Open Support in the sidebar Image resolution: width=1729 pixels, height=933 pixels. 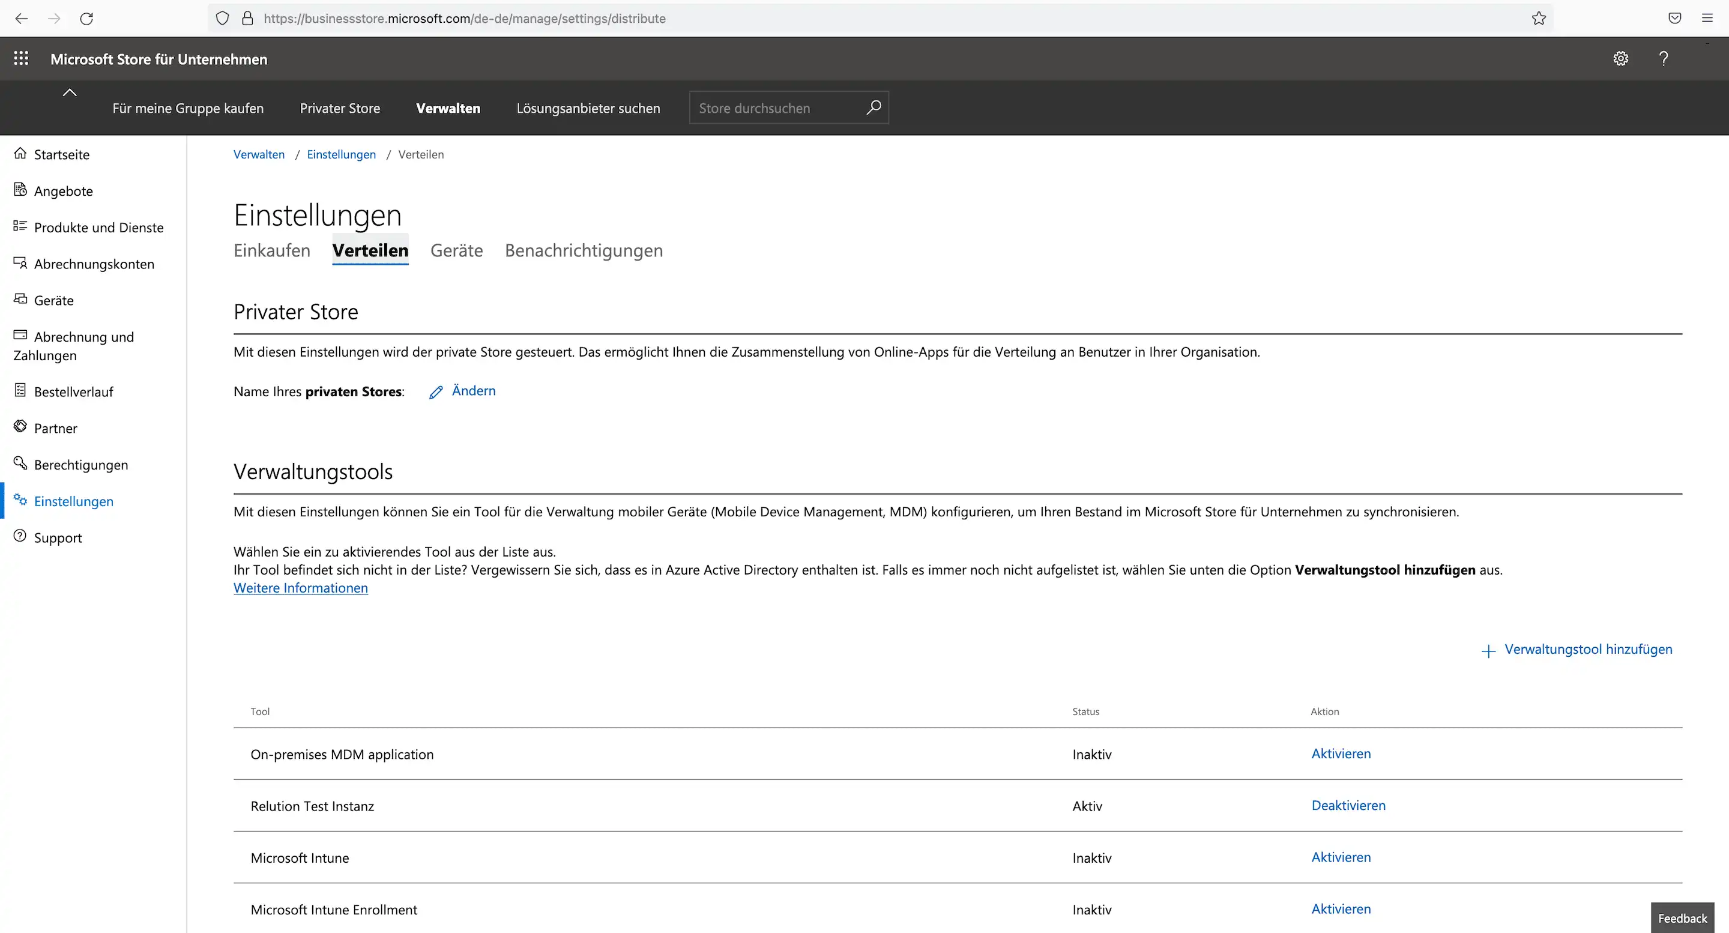[58, 538]
